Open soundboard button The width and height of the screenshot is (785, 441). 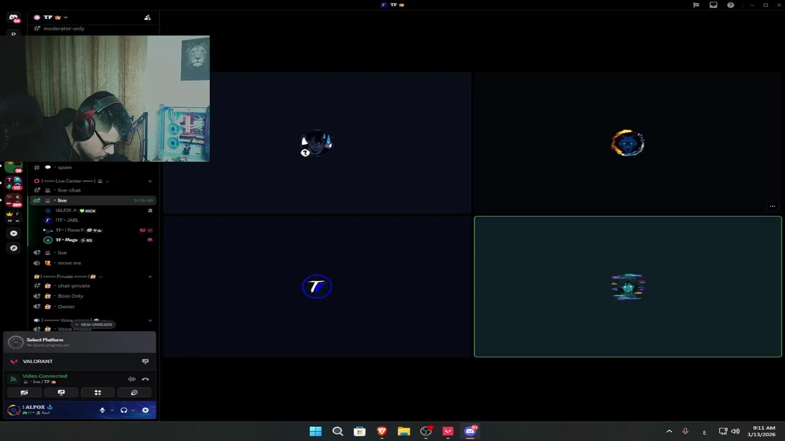pos(134,393)
